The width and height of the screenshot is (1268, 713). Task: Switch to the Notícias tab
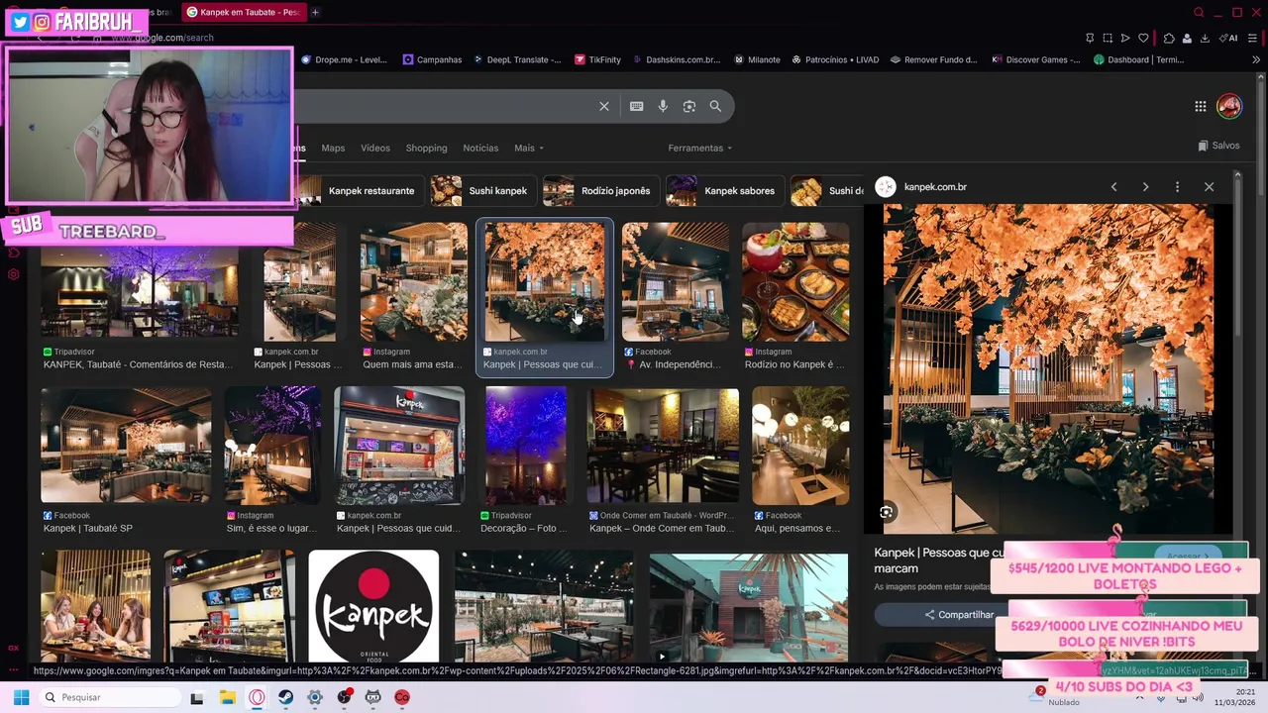tap(480, 149)
